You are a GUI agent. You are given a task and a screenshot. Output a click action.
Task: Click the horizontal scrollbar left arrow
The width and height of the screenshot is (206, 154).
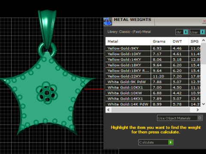pyautogui.click(x=109, y=110)
